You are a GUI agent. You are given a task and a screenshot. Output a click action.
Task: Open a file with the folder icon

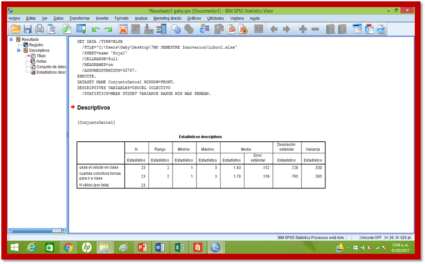16,29
